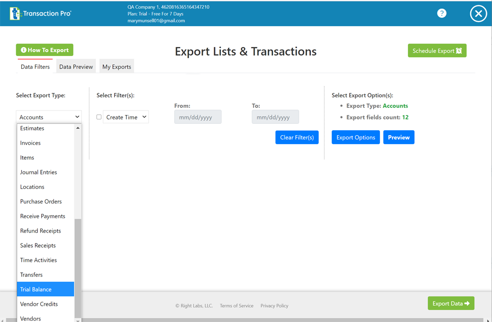Select Receive Payments option

tap(45, 216)
